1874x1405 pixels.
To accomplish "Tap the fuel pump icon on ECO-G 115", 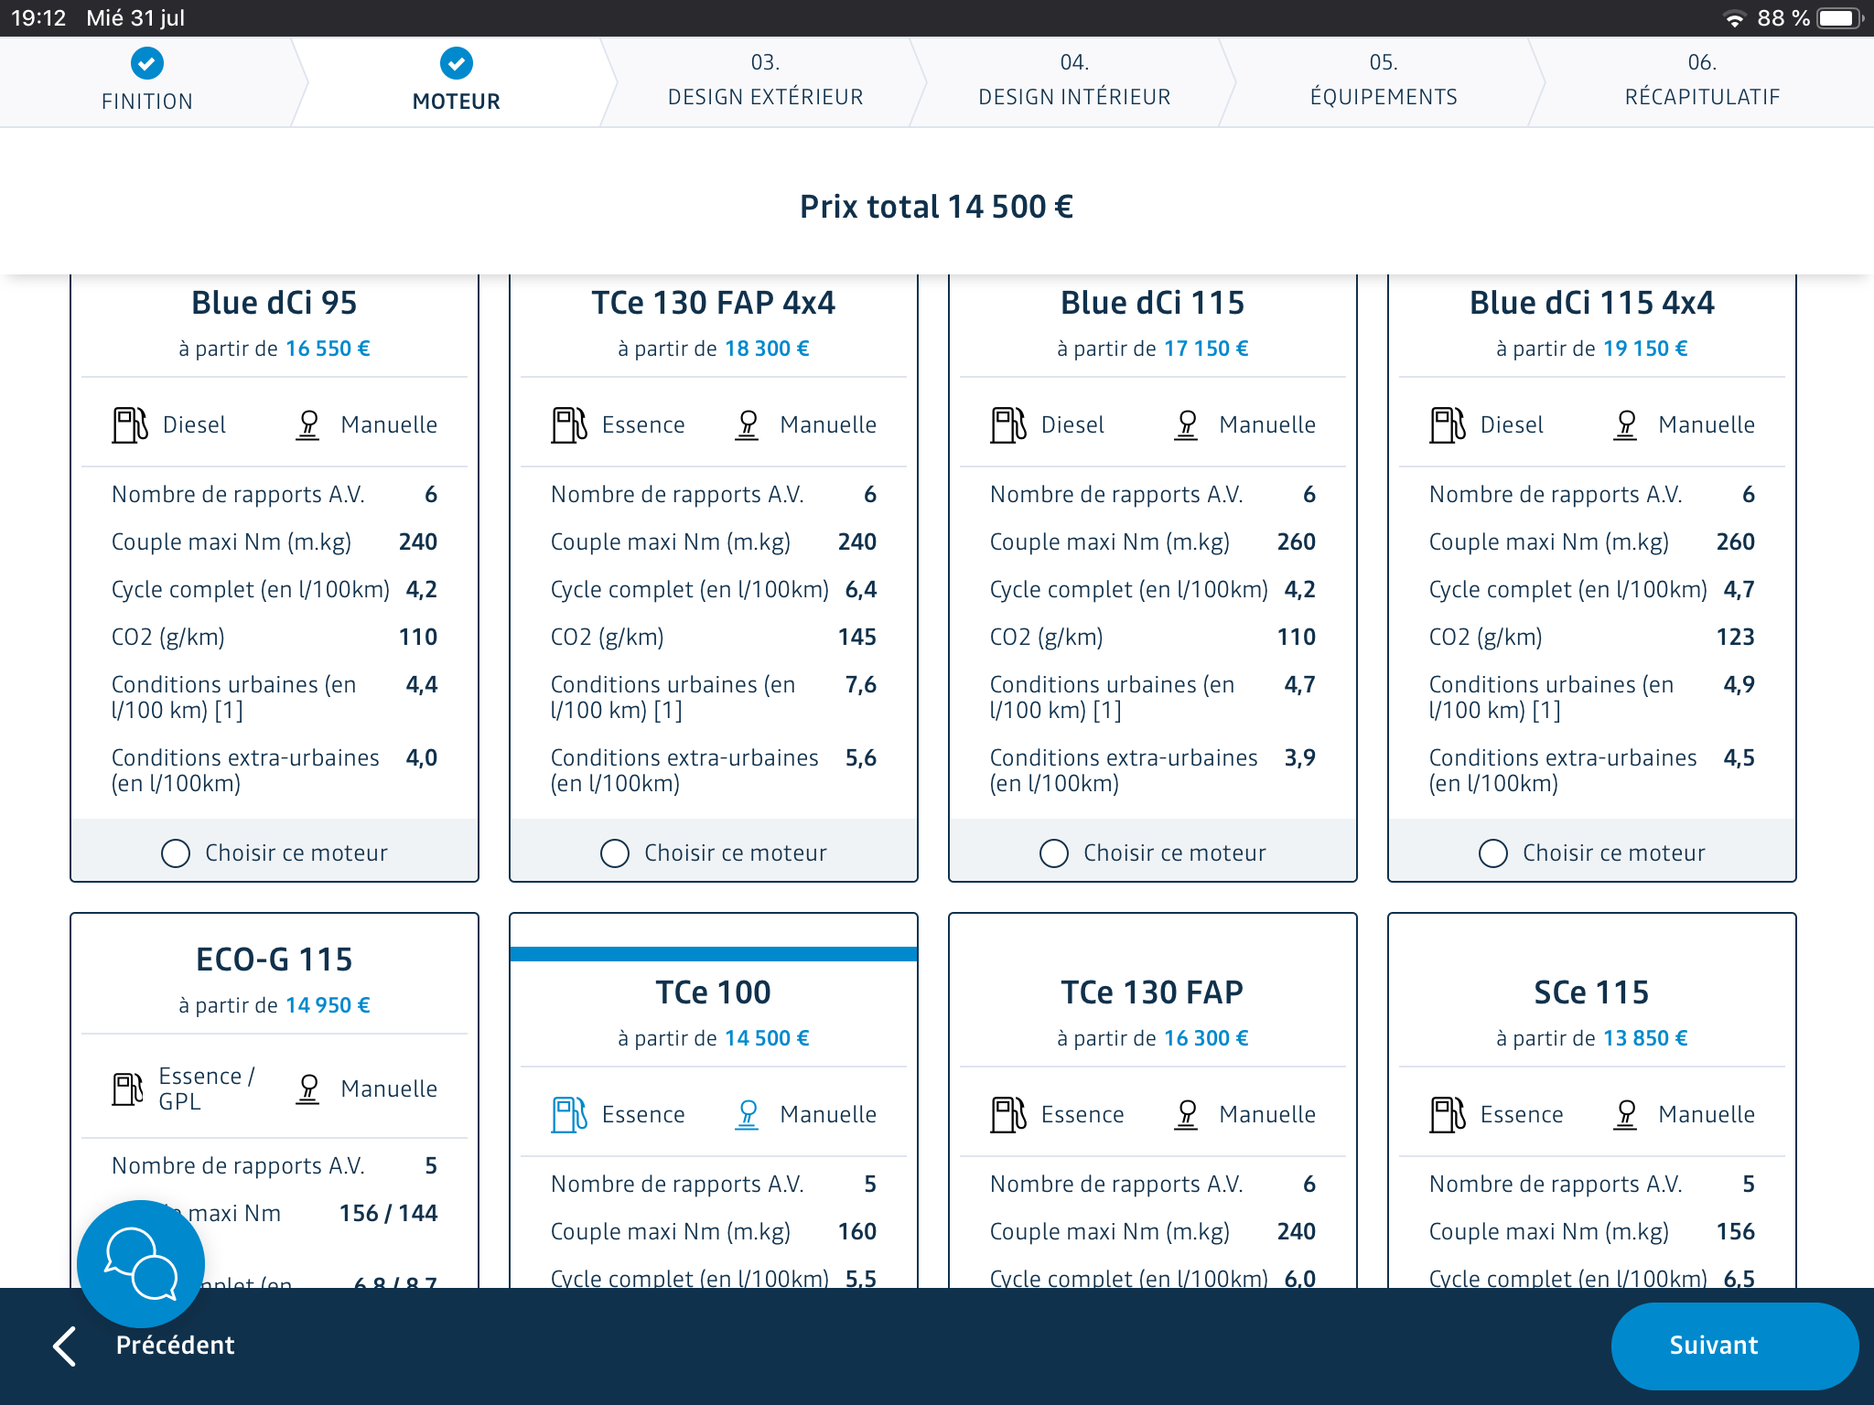I will click(x=127, y=1089).
